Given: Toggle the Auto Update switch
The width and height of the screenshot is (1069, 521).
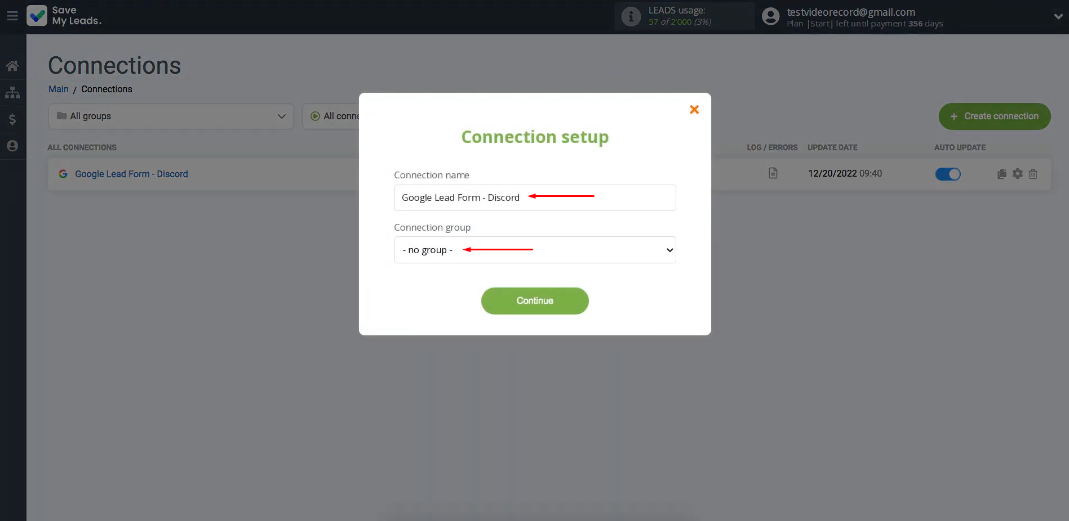Looking at the screenshot, I should pos(948,174).
